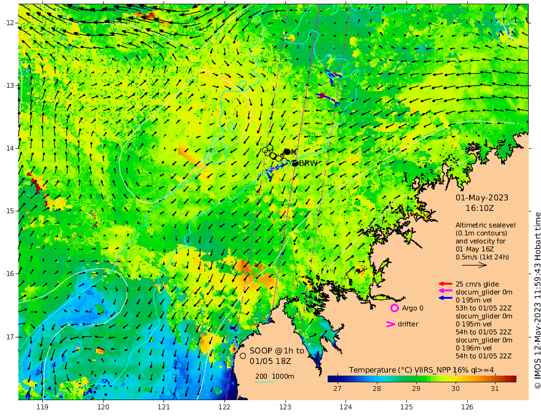The image size is (541, 418).
Task: Click the cyan 200m contour line sample
Action: click(x=265, y=382)
